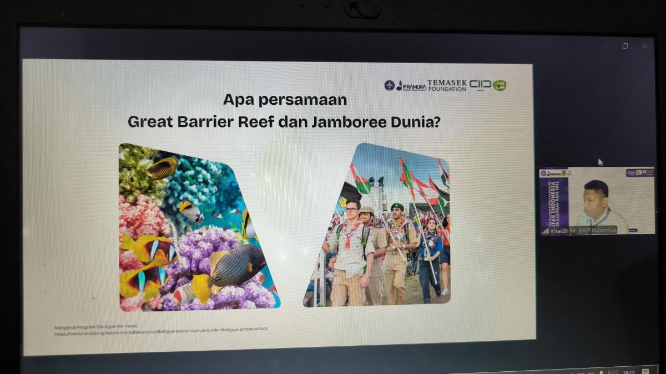Screen dimensions: 666x374
Task: Select Khaidir M. speaker video thumbnail
Action: coord(597,201)
